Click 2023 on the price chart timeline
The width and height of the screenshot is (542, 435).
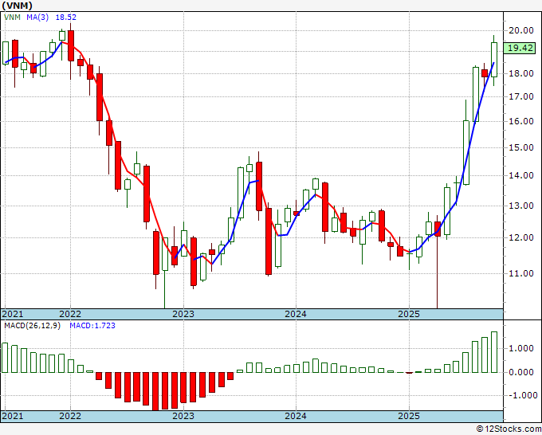(183, 314)
